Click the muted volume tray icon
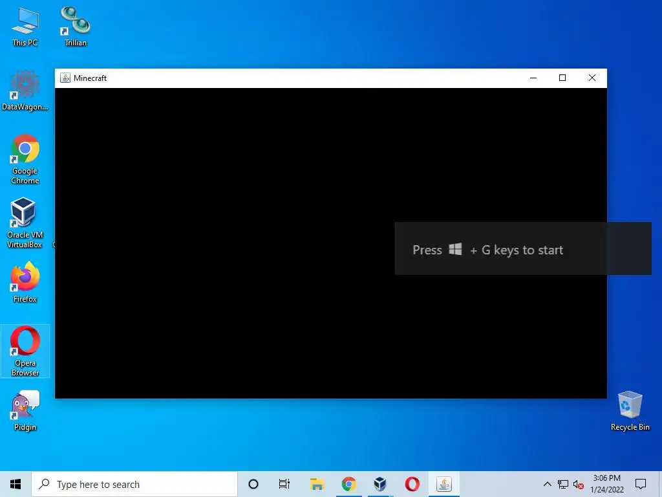The height and width of the screenshot is (497, 662). [579, 484]
